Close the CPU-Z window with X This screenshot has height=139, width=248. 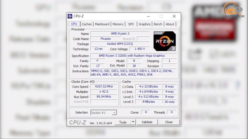[174, 16]
